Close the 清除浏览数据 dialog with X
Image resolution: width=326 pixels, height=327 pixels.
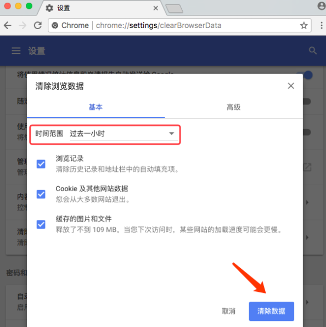291,86
